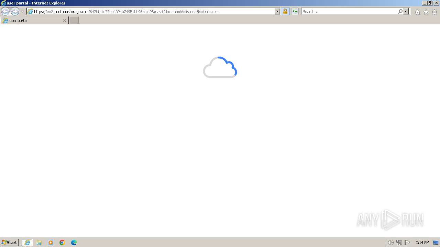Click the magnifier search icon

(400, 12)
